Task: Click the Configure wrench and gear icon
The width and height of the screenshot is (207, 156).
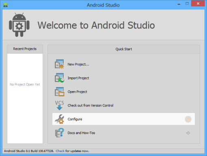Action: (59, 119)
